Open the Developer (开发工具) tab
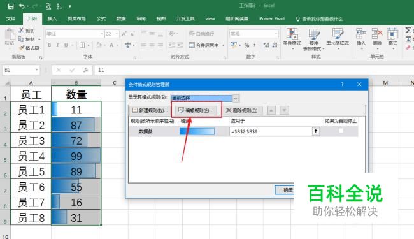The height and width of the screenshot is (239, 414). point(185,18)
